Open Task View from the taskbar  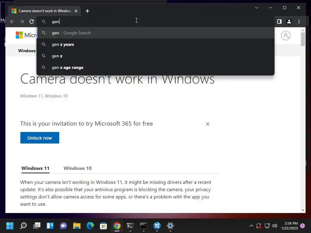[x=37, y=226]
